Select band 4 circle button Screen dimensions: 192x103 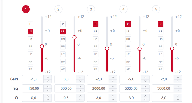point(124,9)
